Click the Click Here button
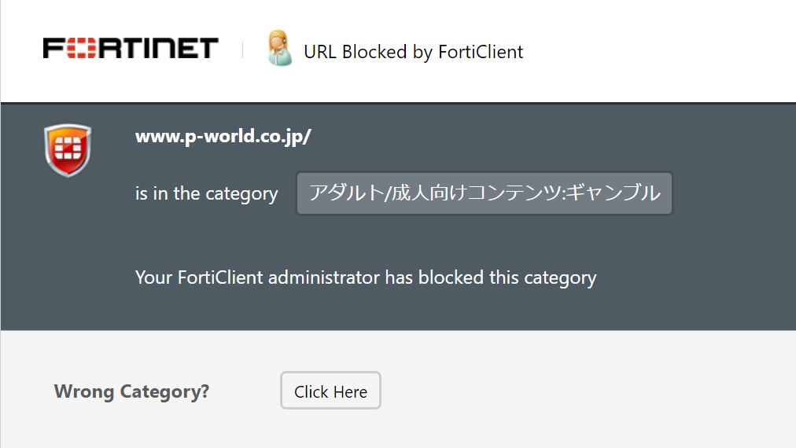 click(330, 391)
